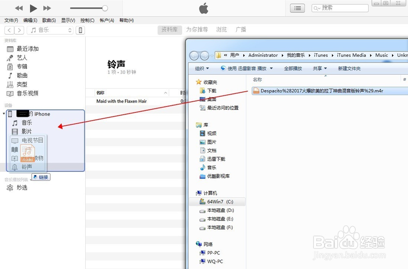Open 电视节目 under the iPhone device

(x=32, y=140)
